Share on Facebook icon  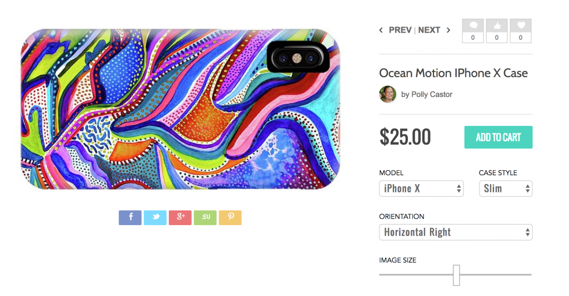point(130,217)
